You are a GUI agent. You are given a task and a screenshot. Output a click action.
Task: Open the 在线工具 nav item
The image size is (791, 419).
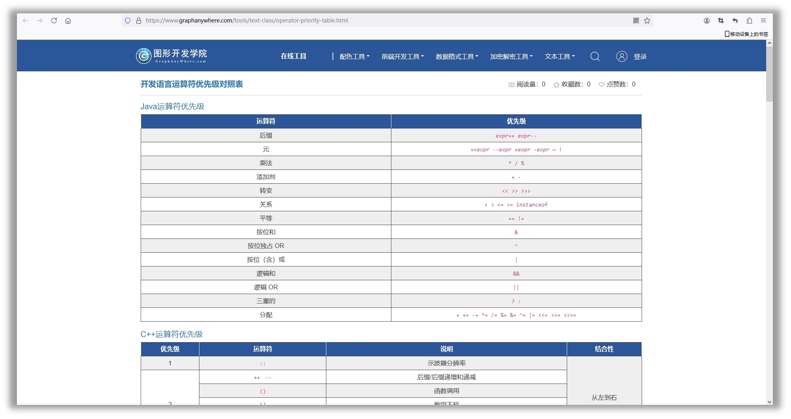pyautogui.click(x=294, y=56)
